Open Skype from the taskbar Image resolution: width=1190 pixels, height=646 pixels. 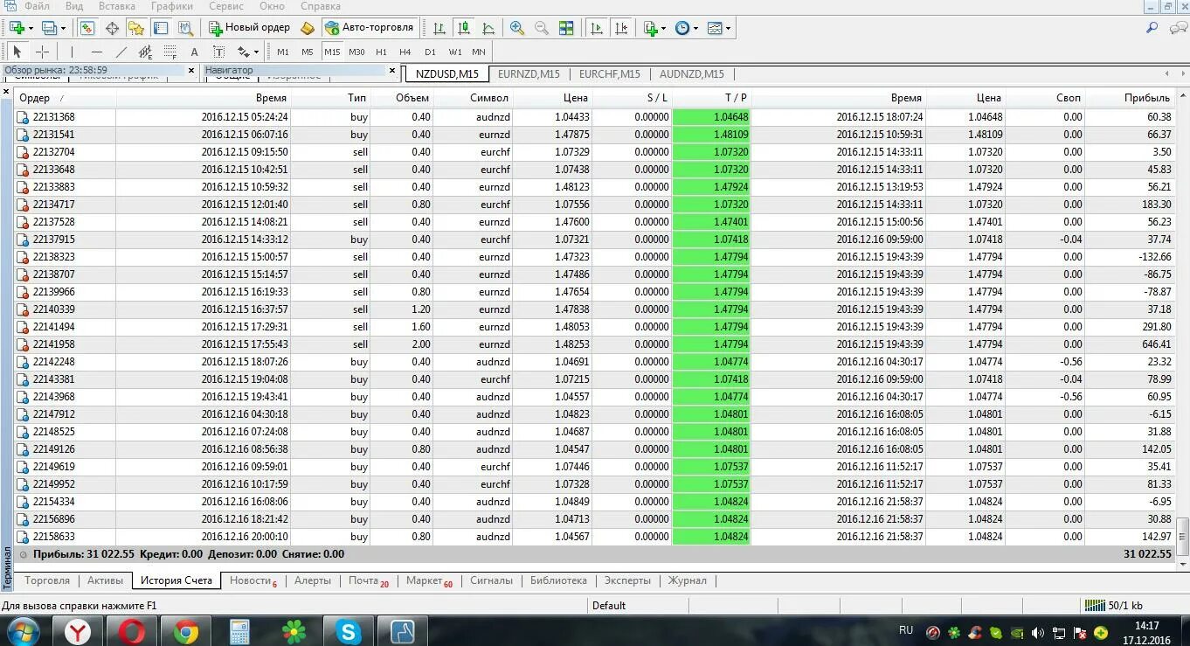(348, 631)
